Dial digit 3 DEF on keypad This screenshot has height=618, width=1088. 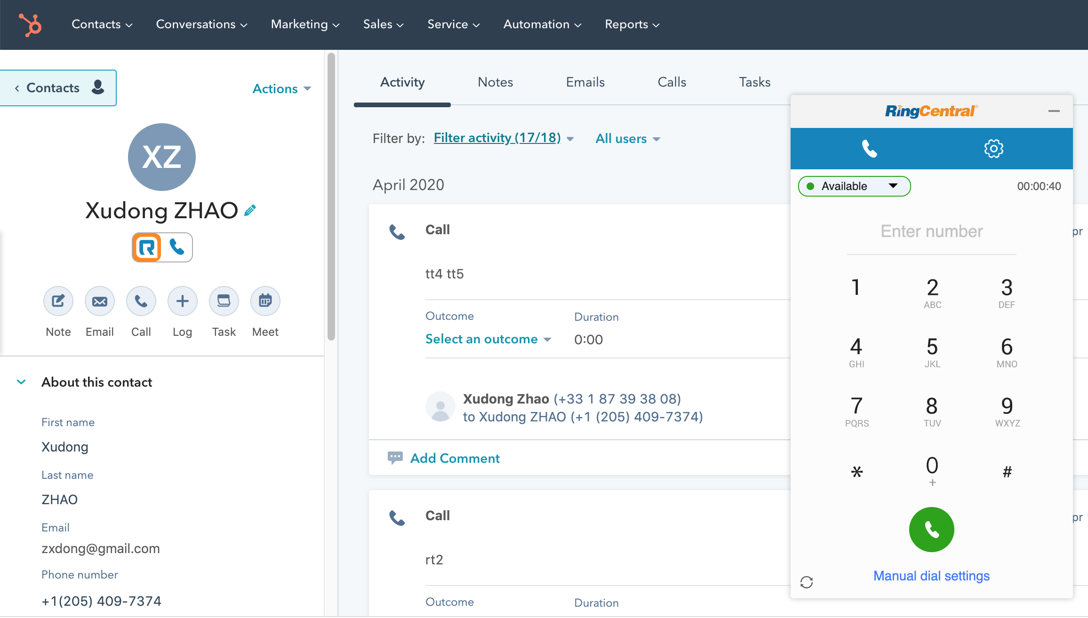[x=1007, y=293]
